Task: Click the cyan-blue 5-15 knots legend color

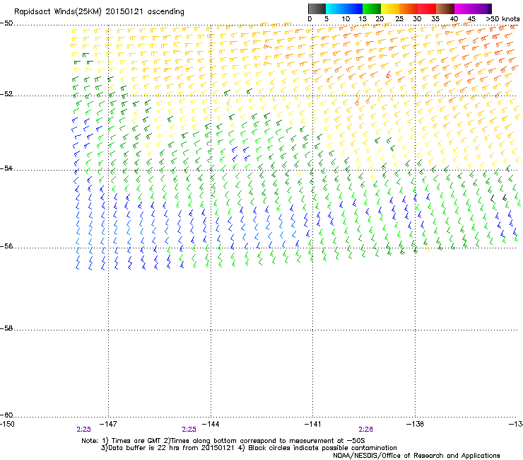Action: pos(344,8)
